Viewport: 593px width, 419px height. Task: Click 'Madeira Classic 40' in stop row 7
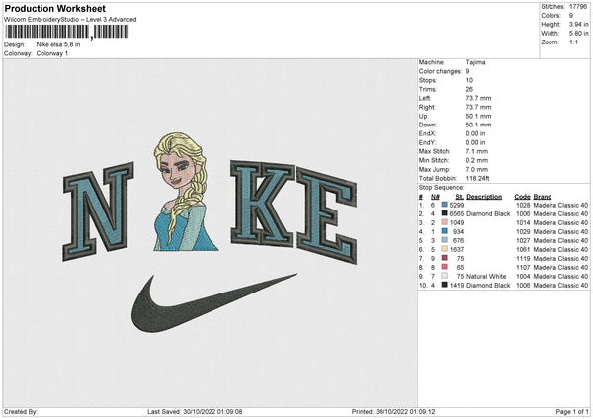point(560,258)
